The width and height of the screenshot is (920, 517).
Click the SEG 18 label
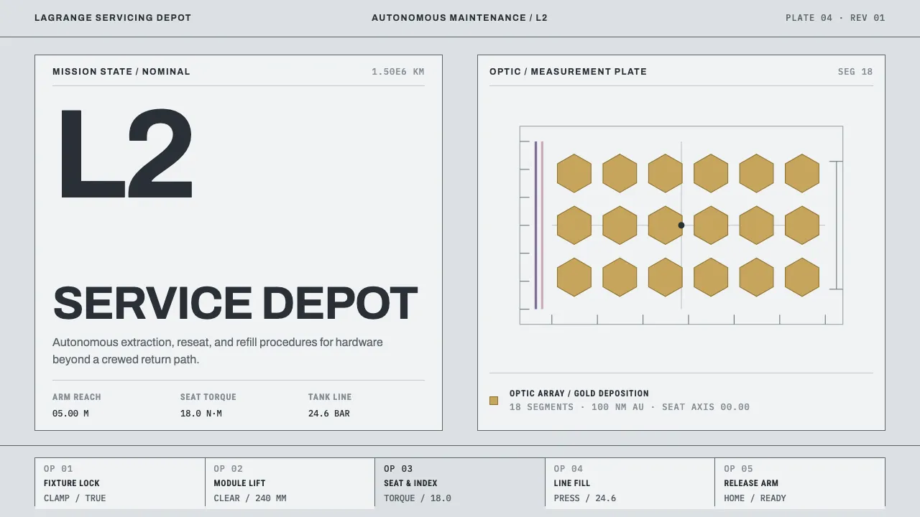[855, 72]
